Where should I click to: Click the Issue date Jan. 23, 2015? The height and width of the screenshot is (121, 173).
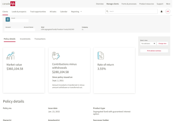point(54,112)
